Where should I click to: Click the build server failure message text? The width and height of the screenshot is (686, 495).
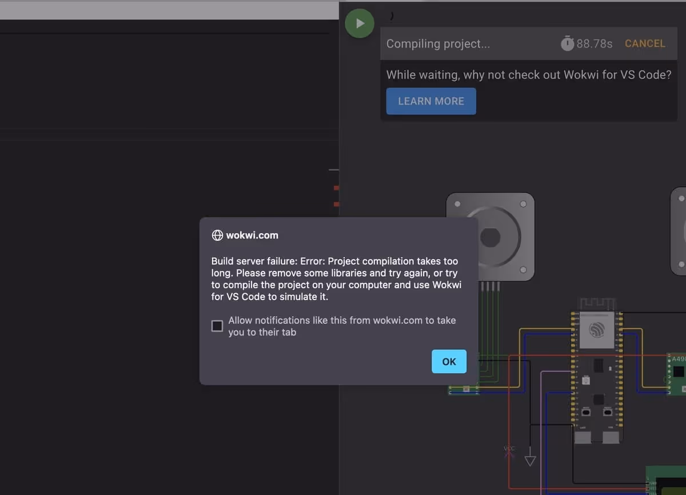(336, 279)
